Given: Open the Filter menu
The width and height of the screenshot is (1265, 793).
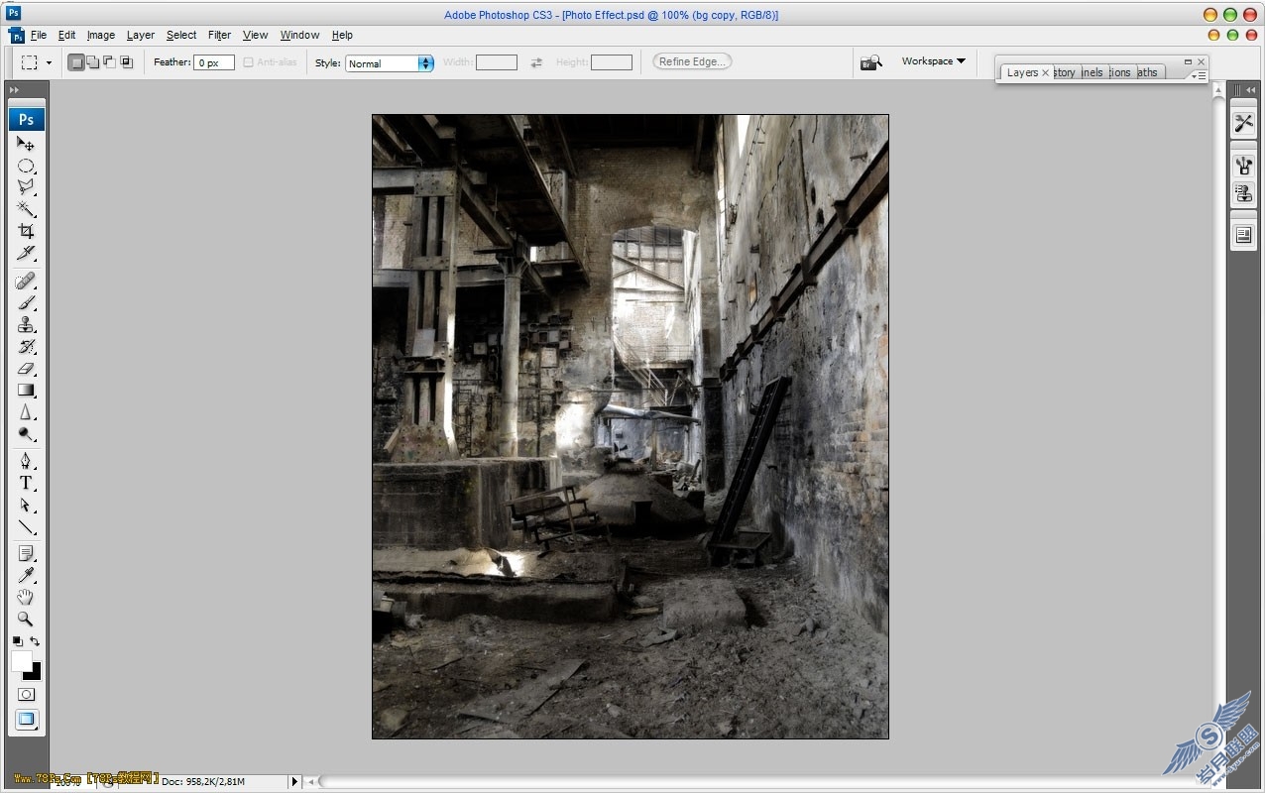Looking at the screenshot, I should [x=219, y=35].
